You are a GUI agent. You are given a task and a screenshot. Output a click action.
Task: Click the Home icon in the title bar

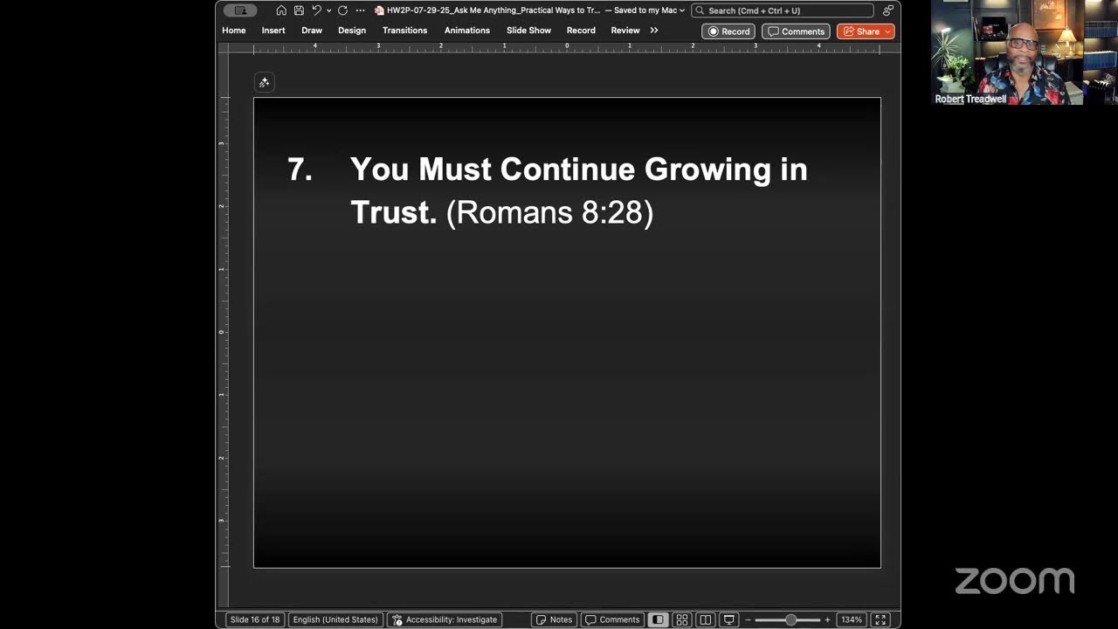281,10
